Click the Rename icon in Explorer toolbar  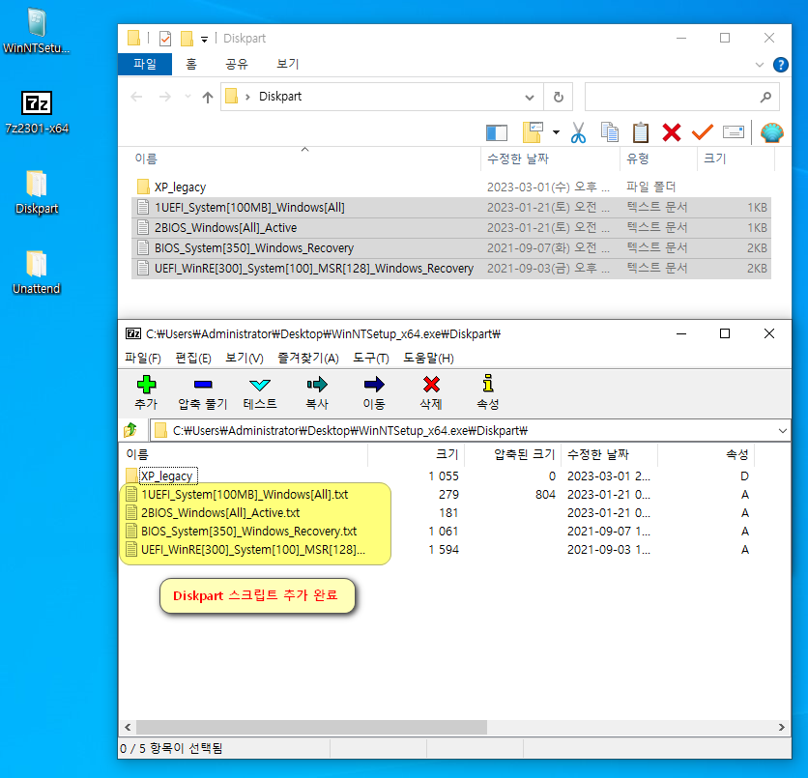click(734, 132)
